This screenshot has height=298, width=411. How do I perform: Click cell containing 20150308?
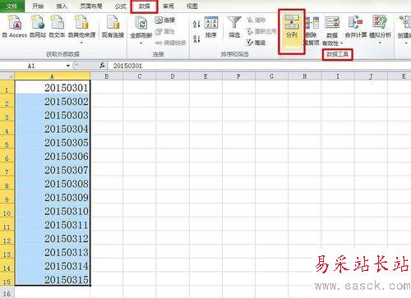(x=53, y=183)
